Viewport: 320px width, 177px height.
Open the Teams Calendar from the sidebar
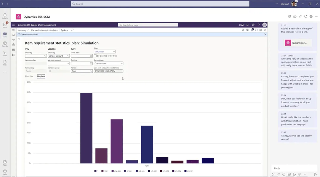[5, 44]
